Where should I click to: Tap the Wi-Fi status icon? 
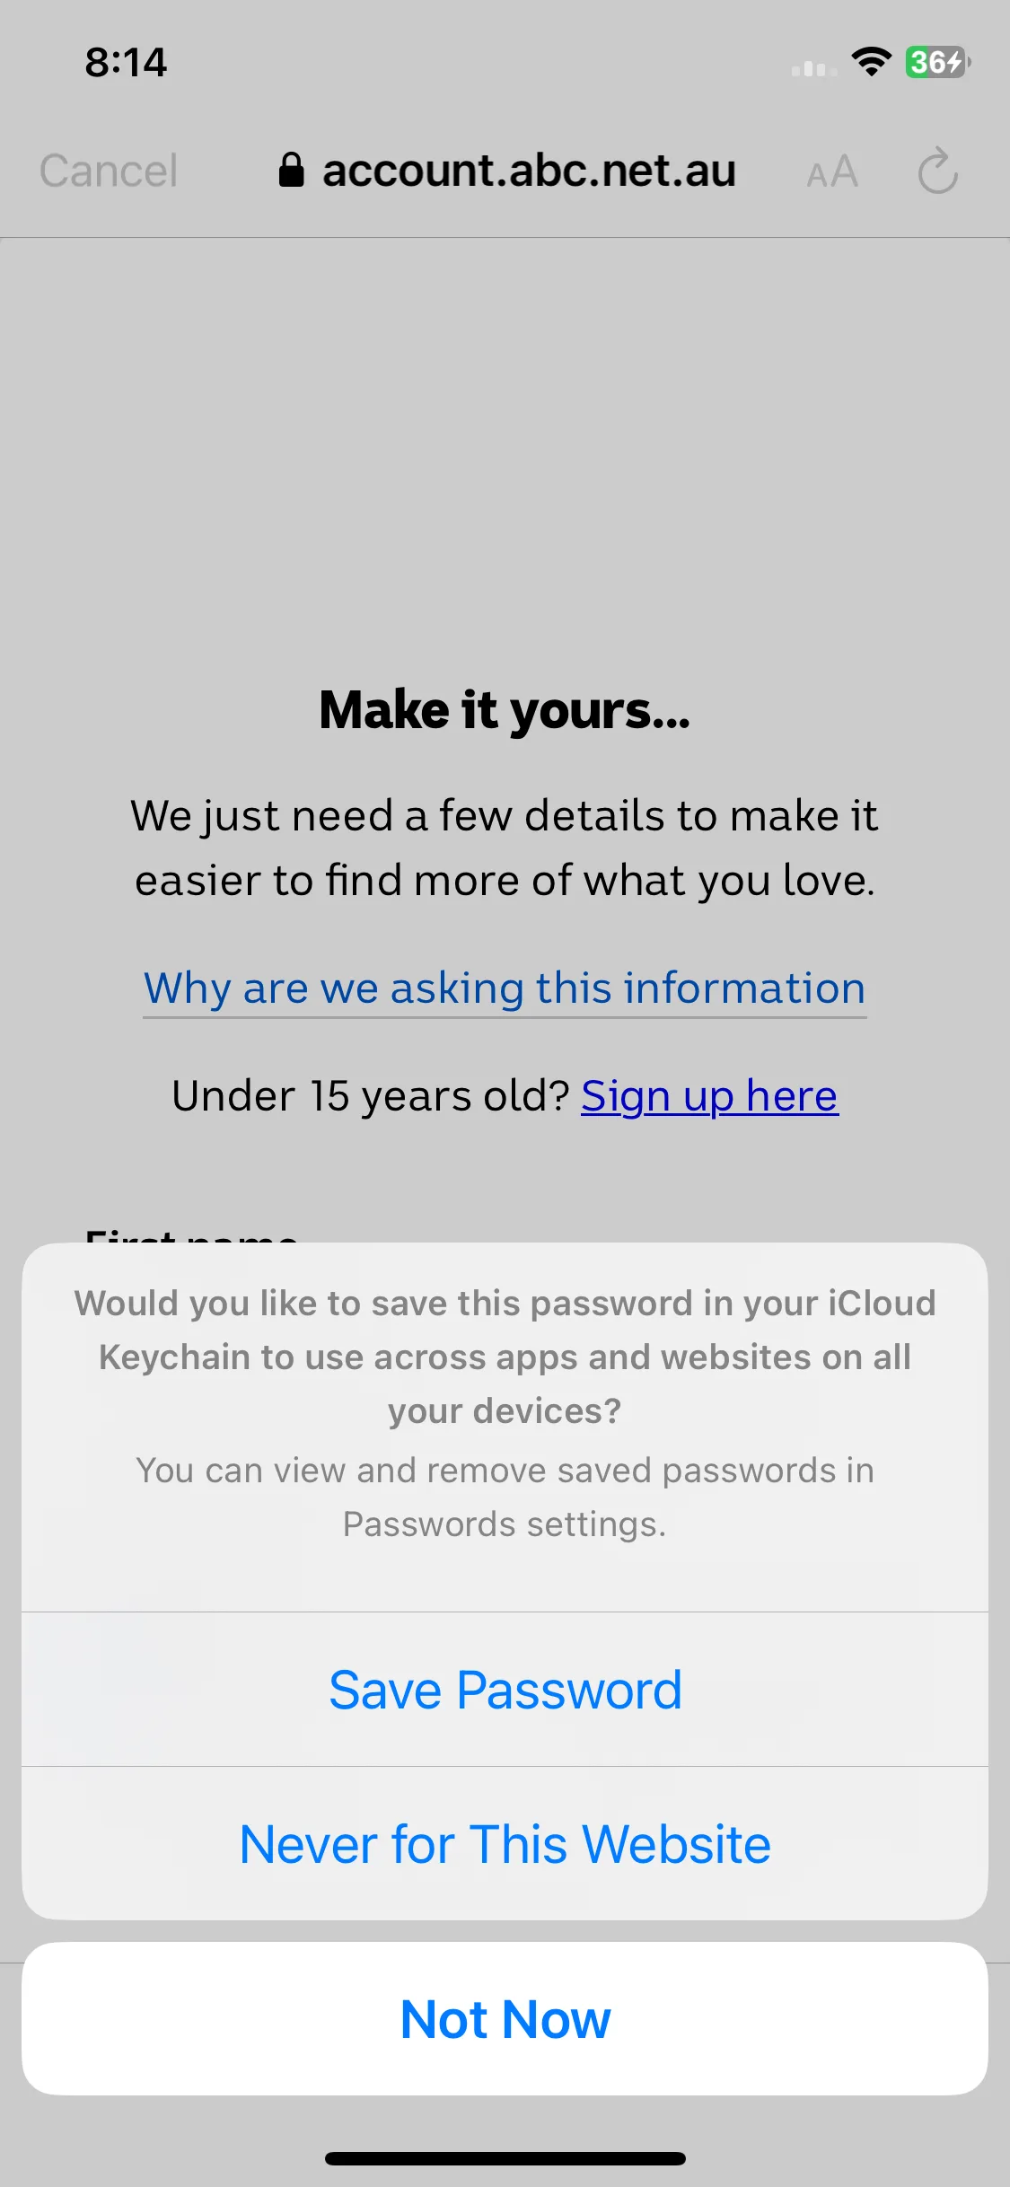871,62
